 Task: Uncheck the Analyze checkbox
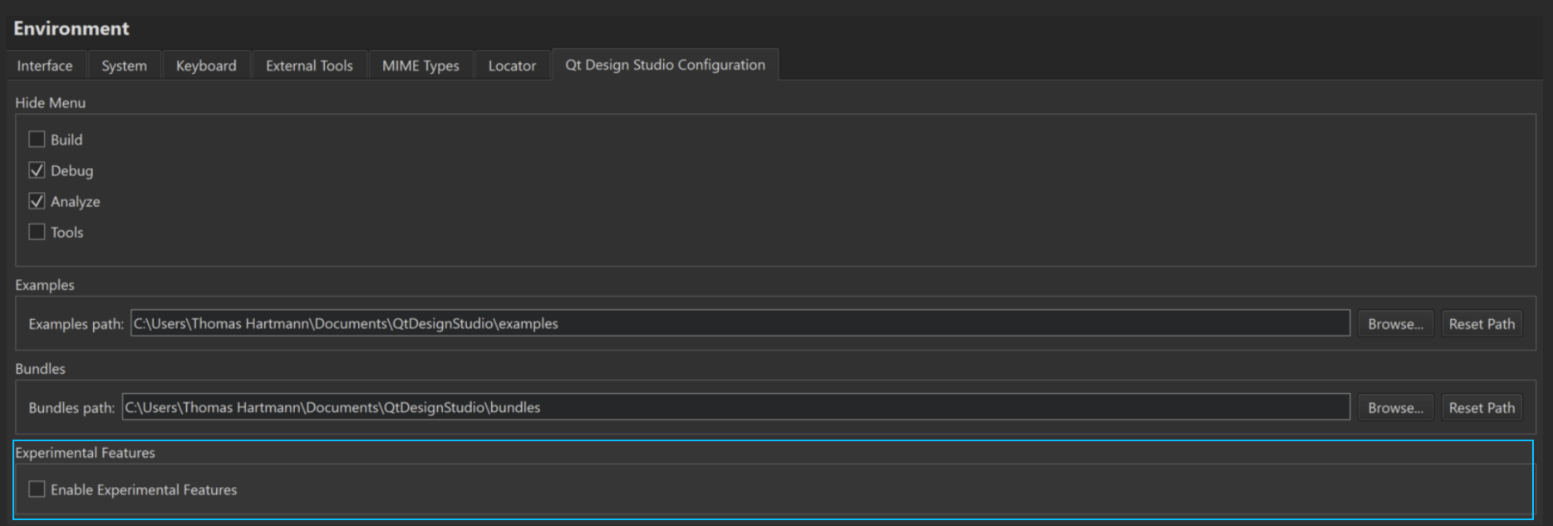point(37,201)
